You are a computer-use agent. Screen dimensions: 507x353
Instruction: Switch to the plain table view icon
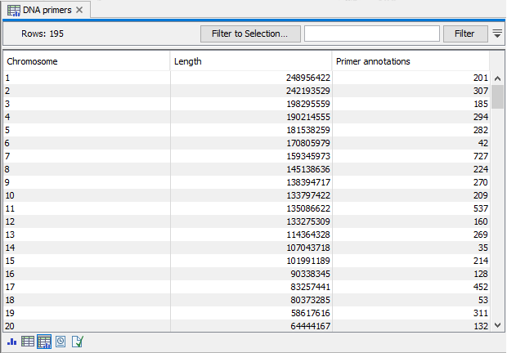tap(28, 342)
